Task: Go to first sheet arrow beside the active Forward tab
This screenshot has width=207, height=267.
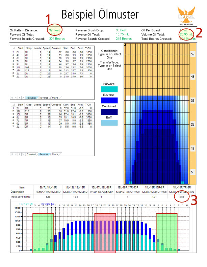Action: (x=12, y=98)
